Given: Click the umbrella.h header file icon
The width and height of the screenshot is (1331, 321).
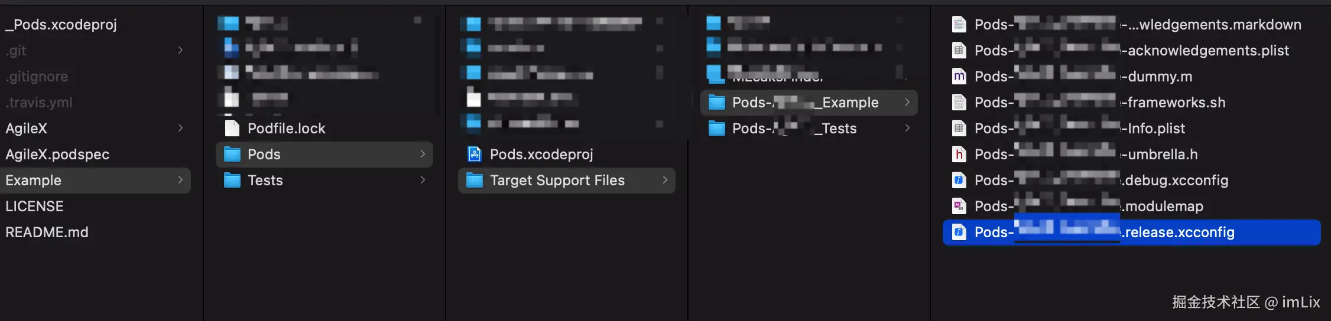Looking at the screenshot, I should (959, 154).
